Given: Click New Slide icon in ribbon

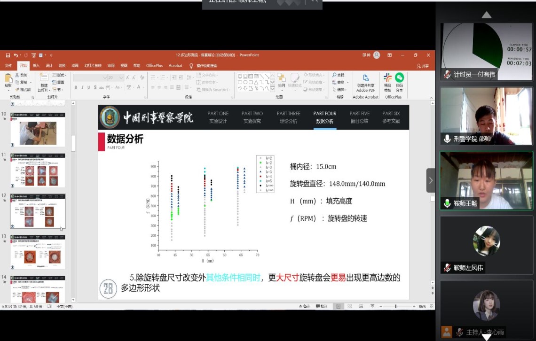Looking at the screenshot, I should pyautogui.click(x=44, y=78).
